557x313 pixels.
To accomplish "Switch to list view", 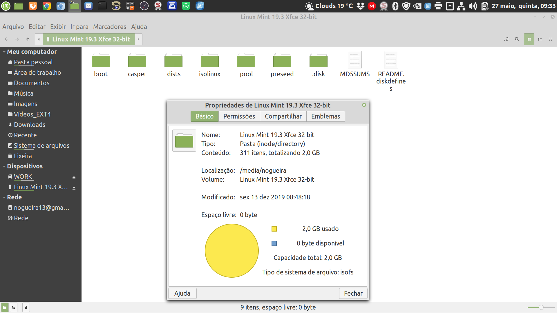I will click(x=540, y=39).
